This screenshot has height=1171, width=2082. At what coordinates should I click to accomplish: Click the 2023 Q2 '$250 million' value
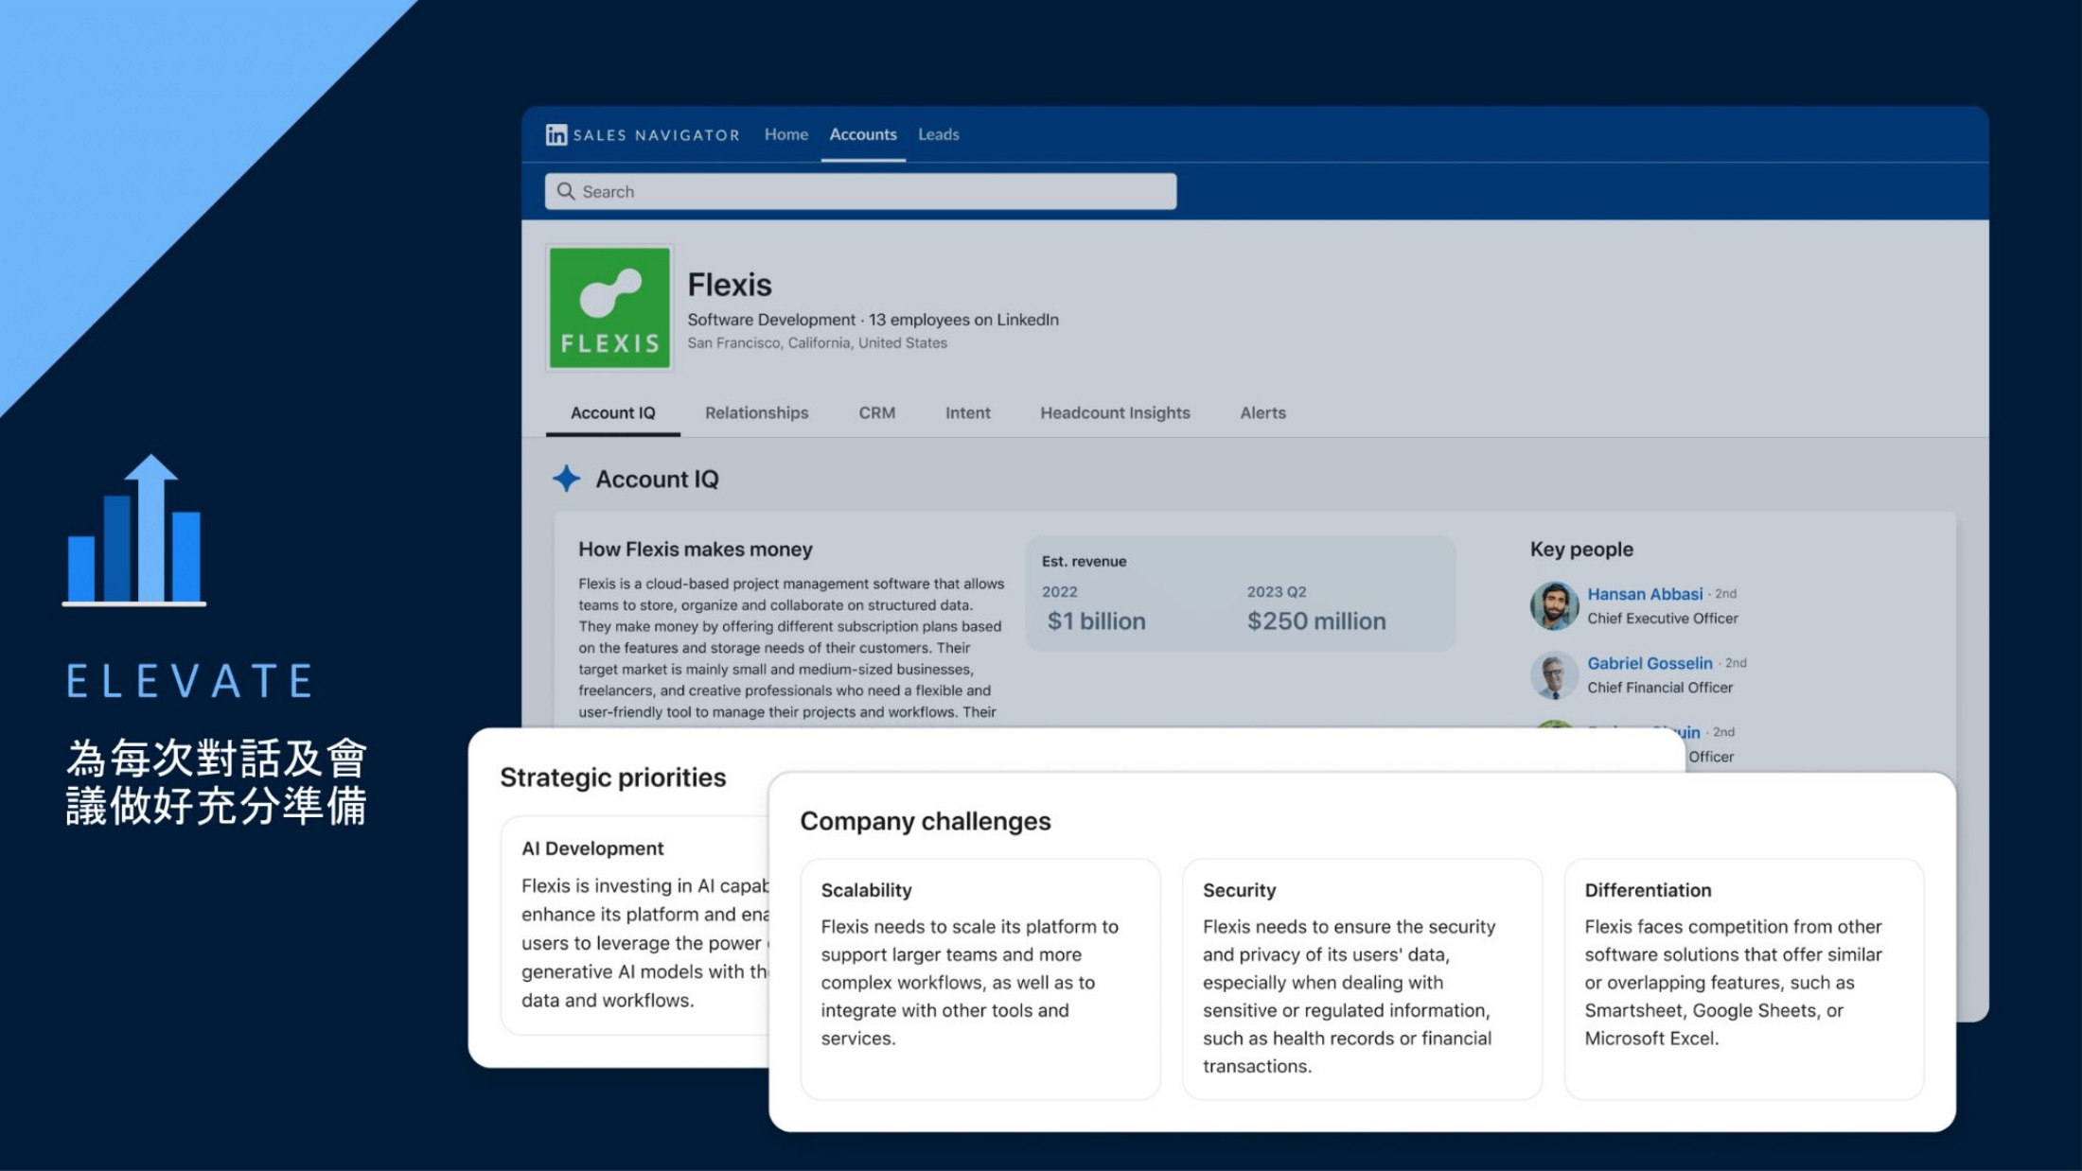click(x=1316, y=621)
